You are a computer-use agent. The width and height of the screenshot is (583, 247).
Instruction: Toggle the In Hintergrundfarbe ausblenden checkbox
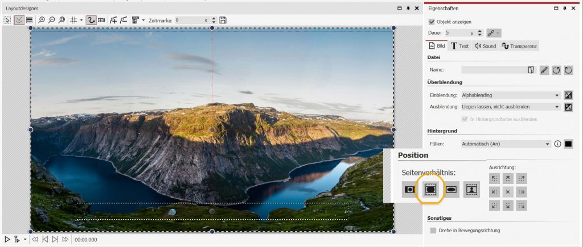[465, 119]
